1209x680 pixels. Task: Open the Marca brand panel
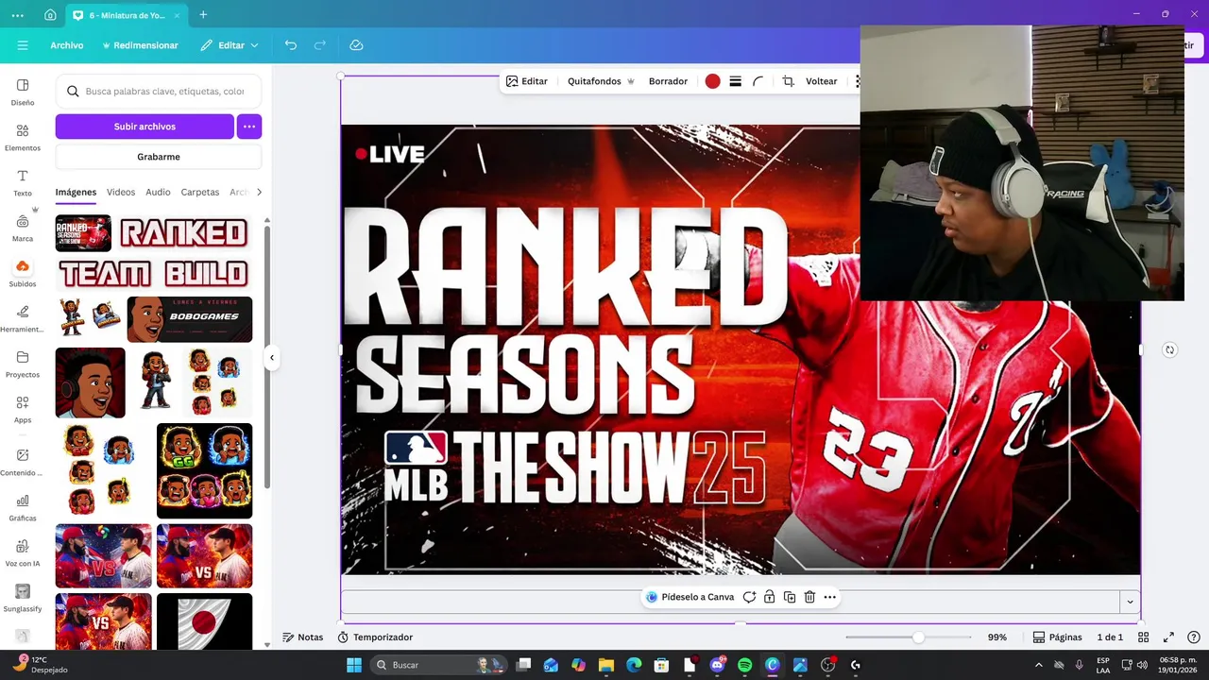click(x=23, y=228)
